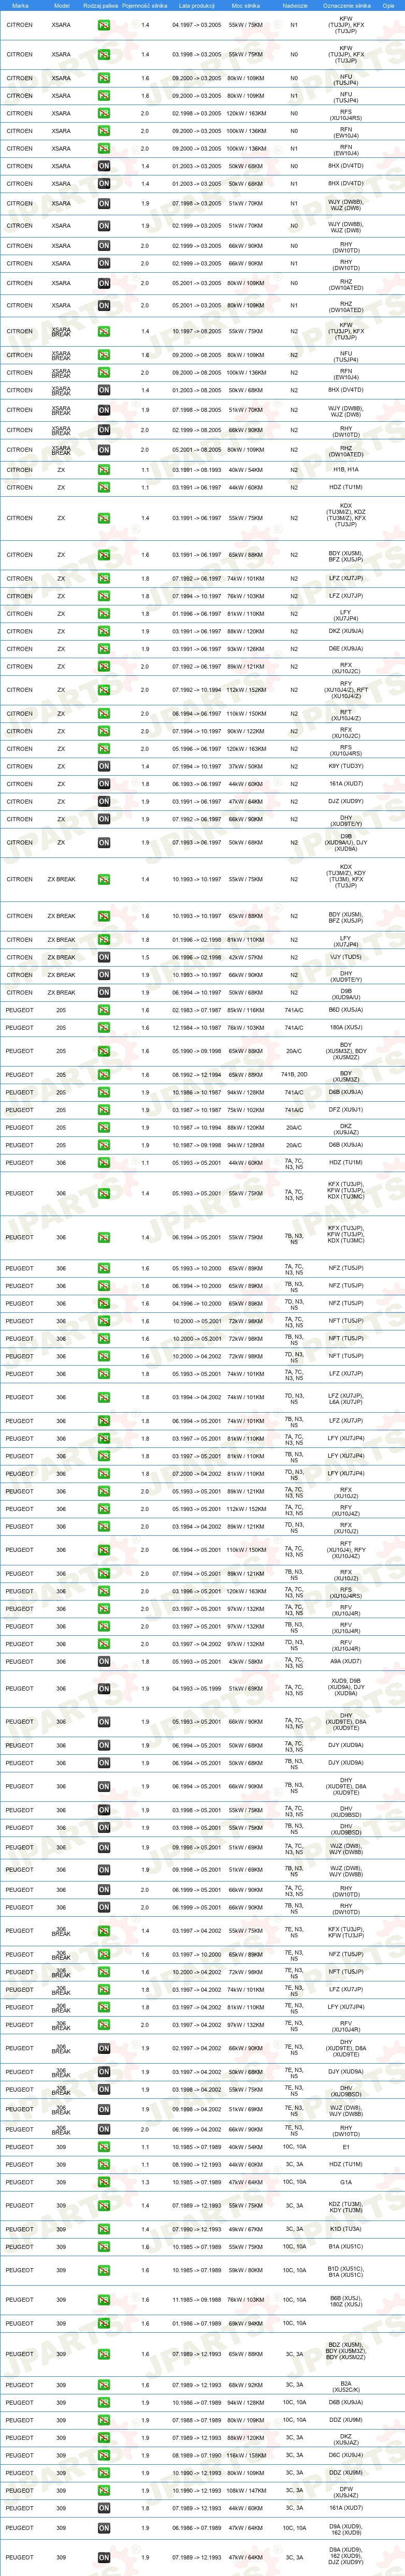
Task: Select the '116kW / 158KM' power cell
Action: tap(246, 2456)
